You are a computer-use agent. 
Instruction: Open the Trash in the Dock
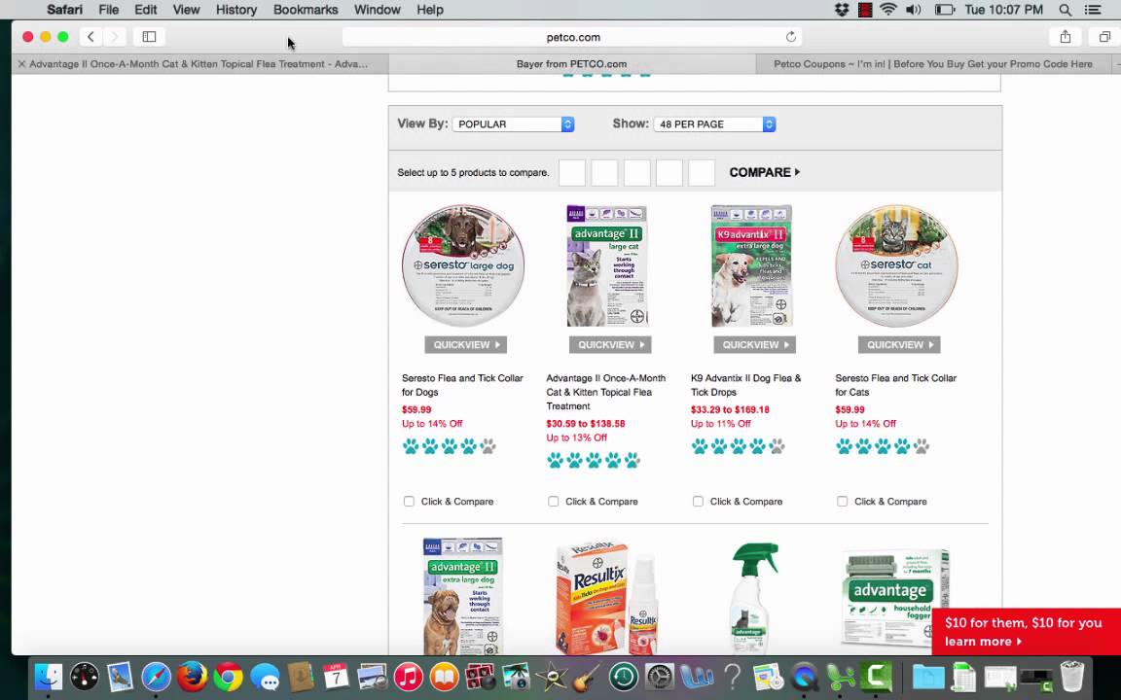[x=1072, y=677]
